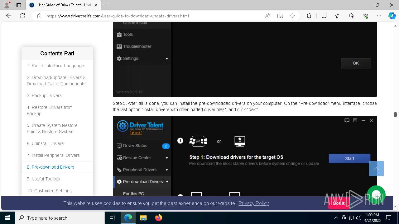
Task: Open the tab actions menu icon
Action: [19, 5]
